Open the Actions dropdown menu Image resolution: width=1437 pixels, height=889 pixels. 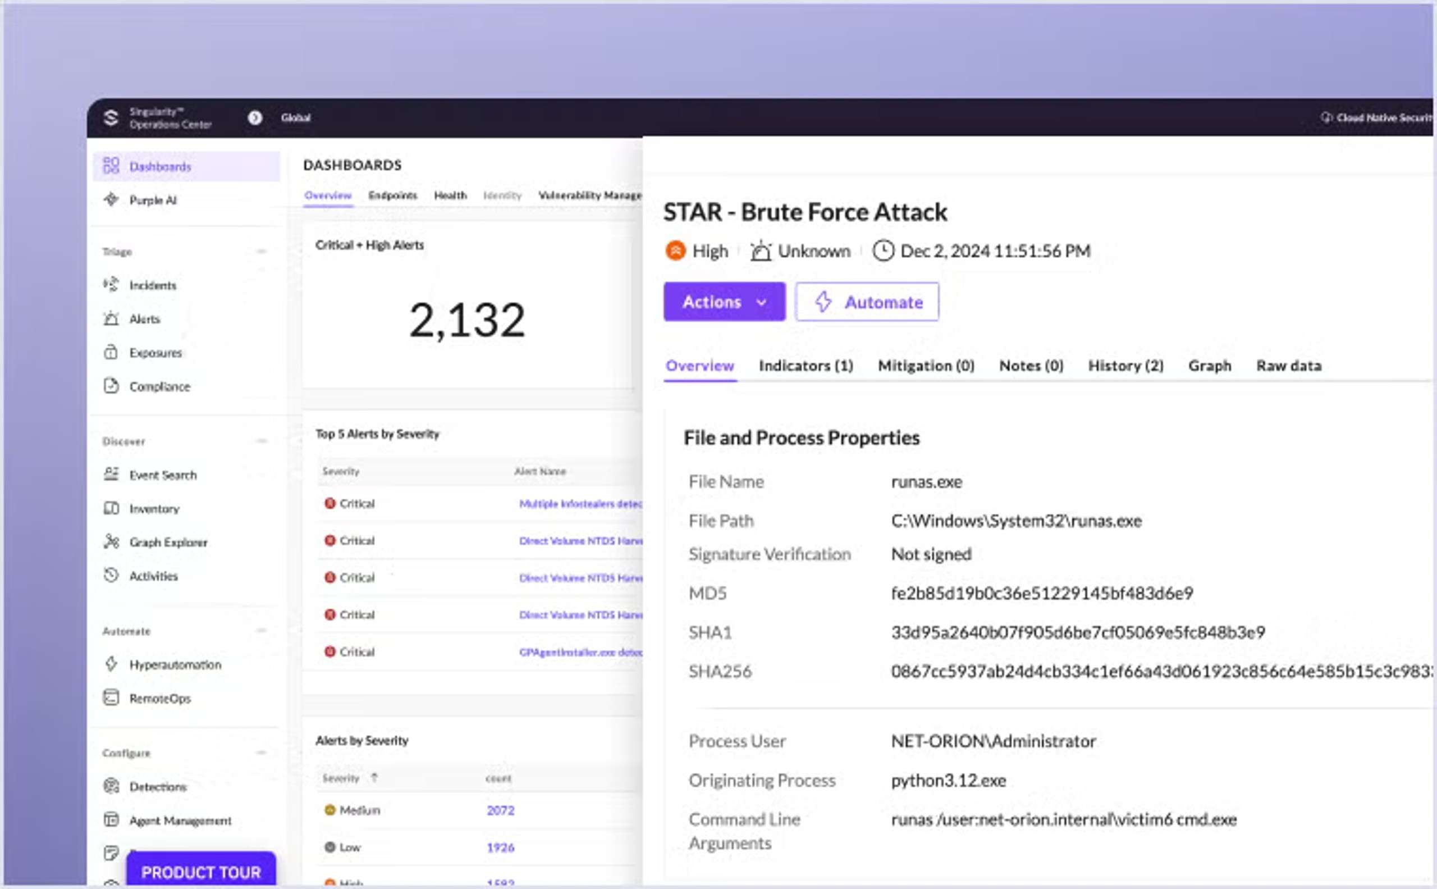tap(724, 302)
